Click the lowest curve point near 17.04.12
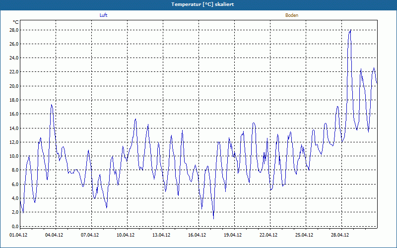397x248 pixels. 214,218
